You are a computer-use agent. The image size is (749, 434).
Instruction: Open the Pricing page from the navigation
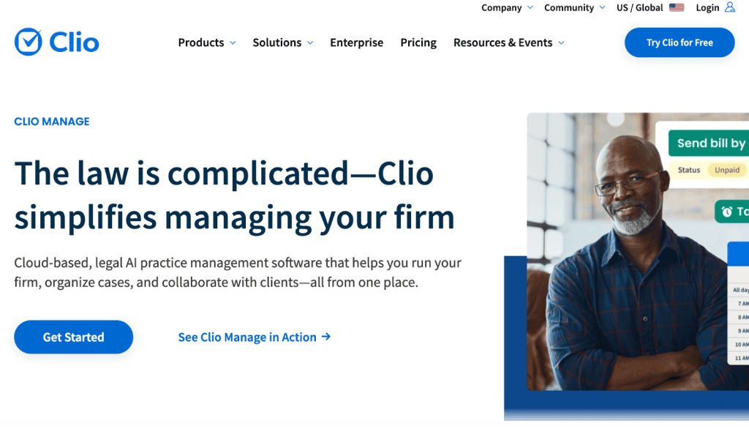click(418, 42)
